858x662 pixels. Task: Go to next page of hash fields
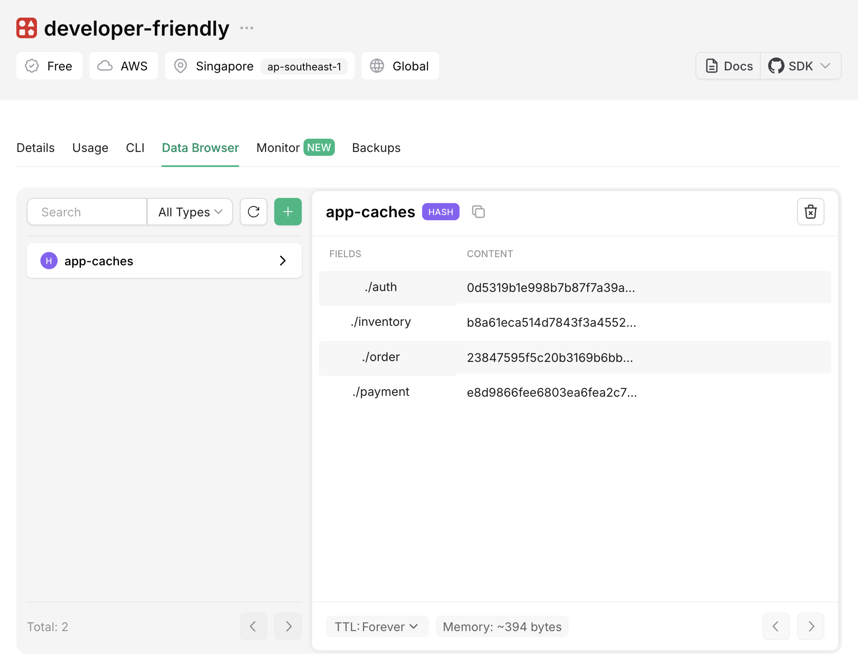tap(810, 626)
